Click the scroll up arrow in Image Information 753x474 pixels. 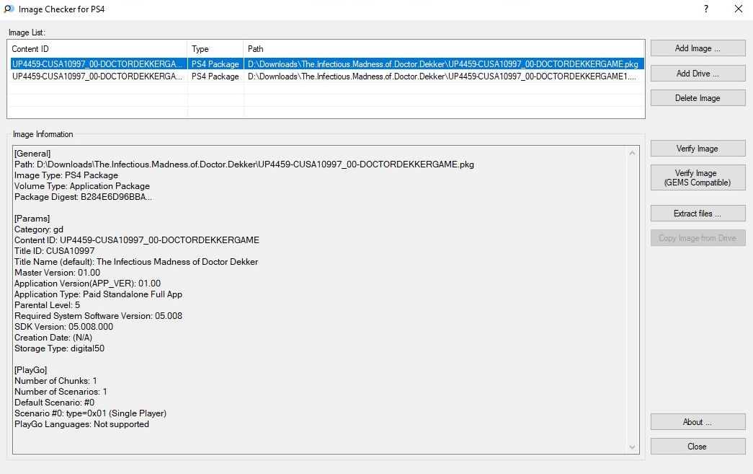(x=632, y=153)
